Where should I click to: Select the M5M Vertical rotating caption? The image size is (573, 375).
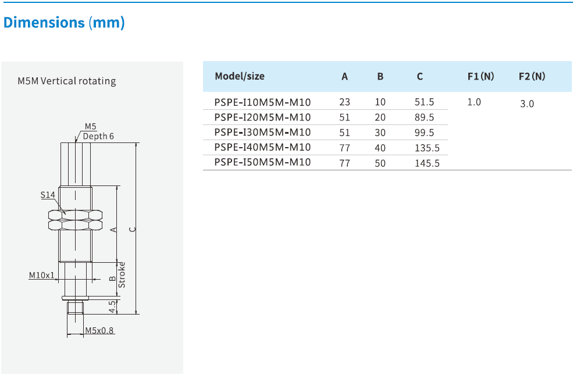pos(67,81)
